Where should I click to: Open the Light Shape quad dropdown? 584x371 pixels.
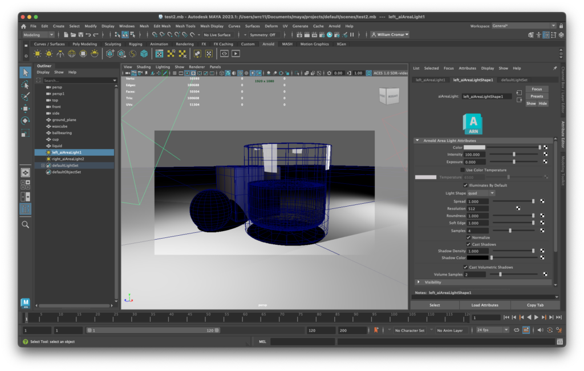481,193
